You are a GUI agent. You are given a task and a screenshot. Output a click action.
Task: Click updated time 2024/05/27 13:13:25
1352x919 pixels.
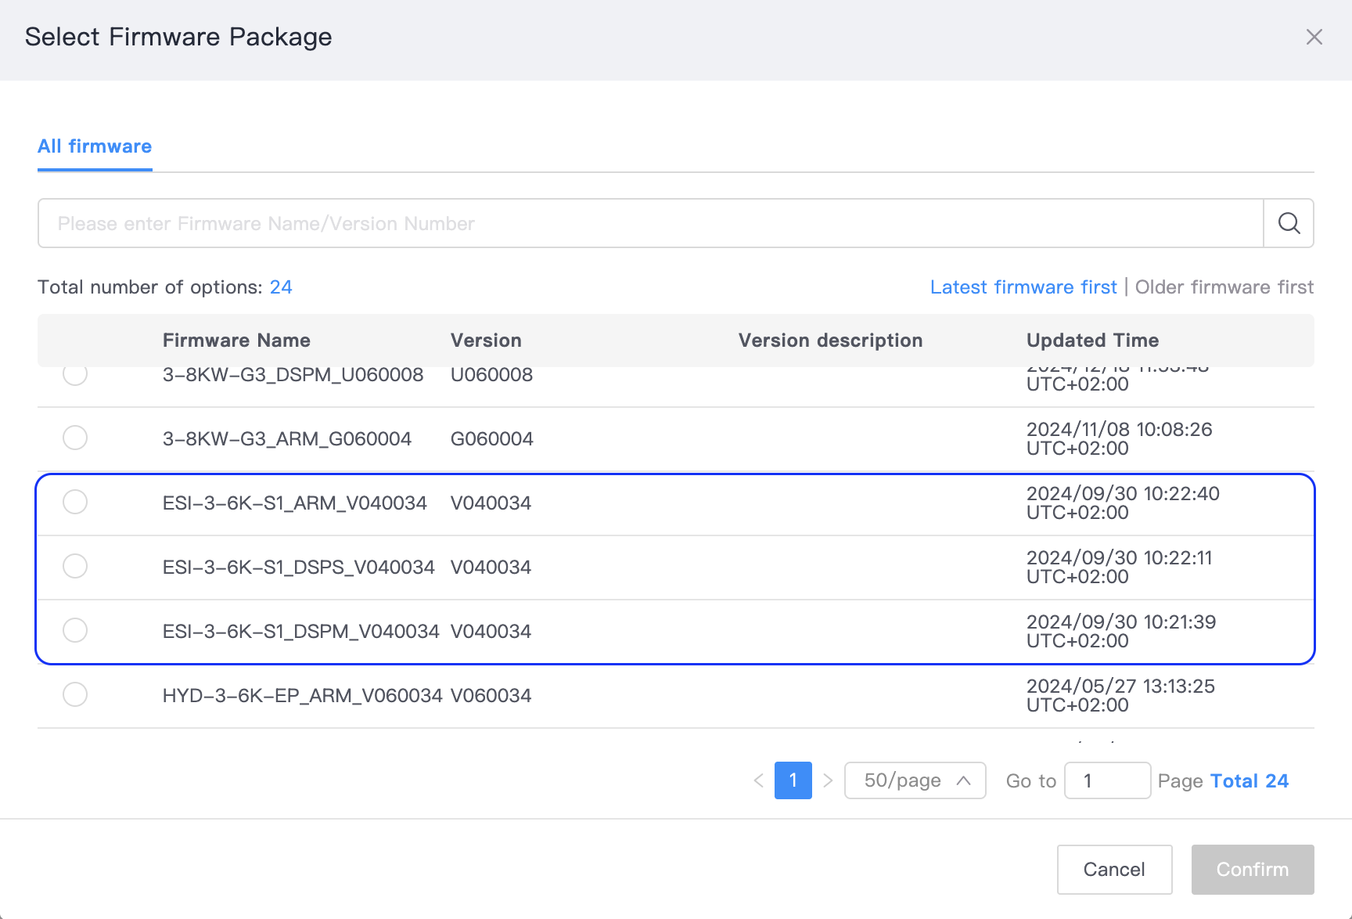pyautogui.click(x=1120, y=686)
